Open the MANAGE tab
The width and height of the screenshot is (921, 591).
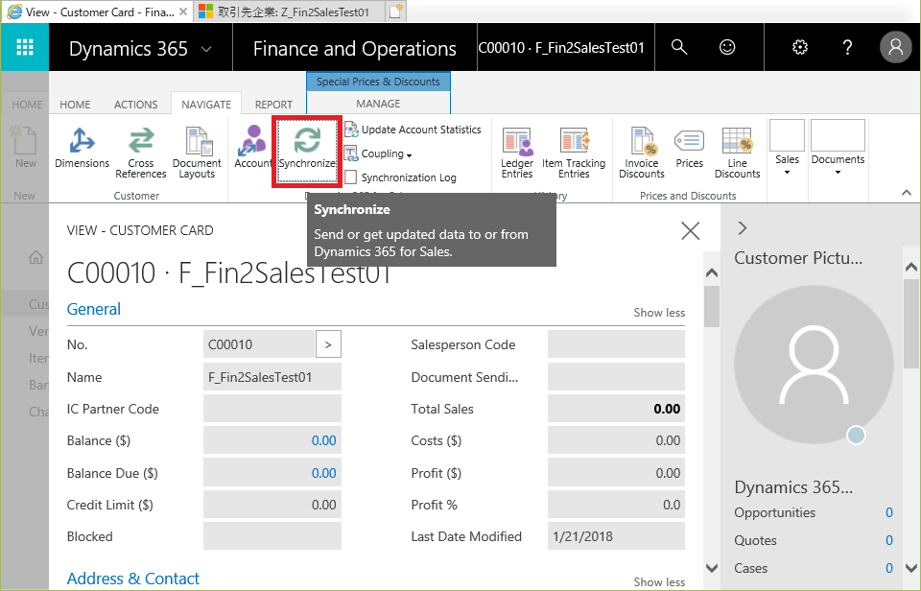[378, 104]
